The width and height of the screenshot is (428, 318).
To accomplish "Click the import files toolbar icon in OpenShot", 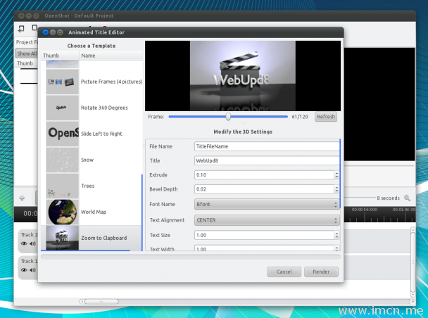I will pos(21,28).
